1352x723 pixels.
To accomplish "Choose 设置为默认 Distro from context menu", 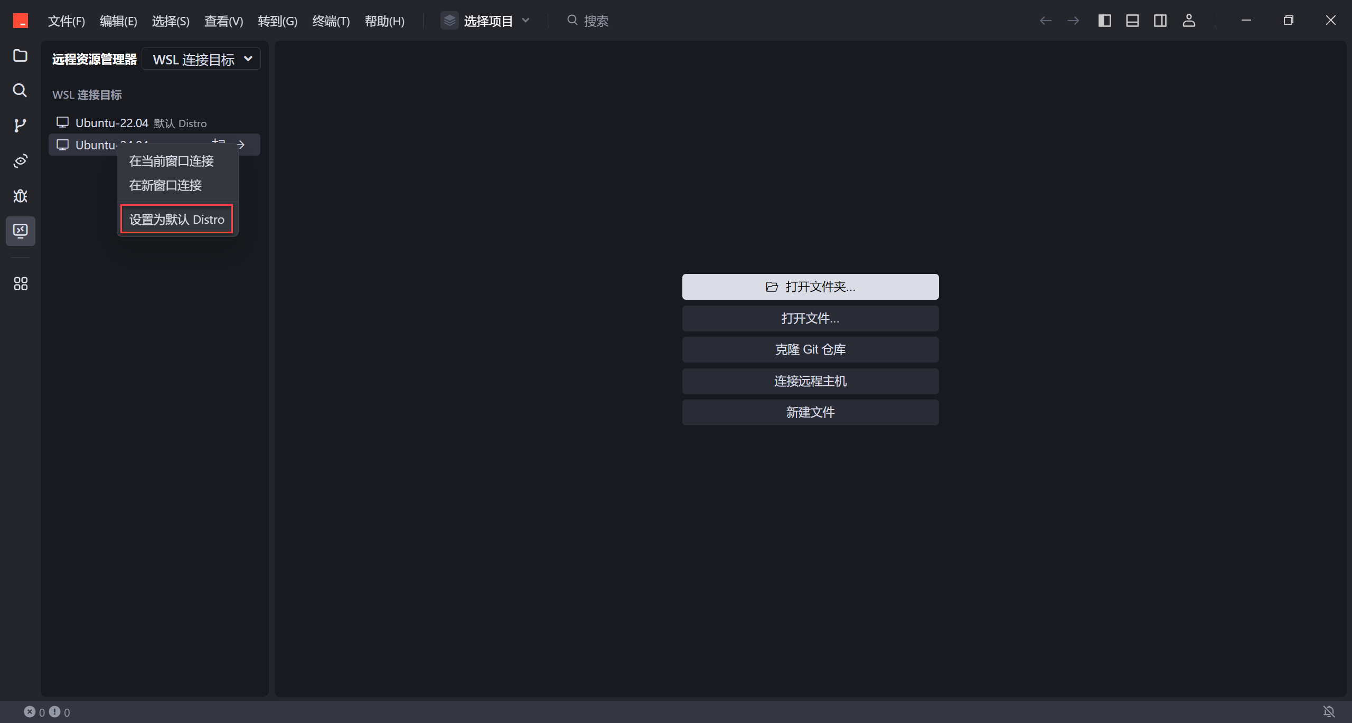I will click(176, 219).
